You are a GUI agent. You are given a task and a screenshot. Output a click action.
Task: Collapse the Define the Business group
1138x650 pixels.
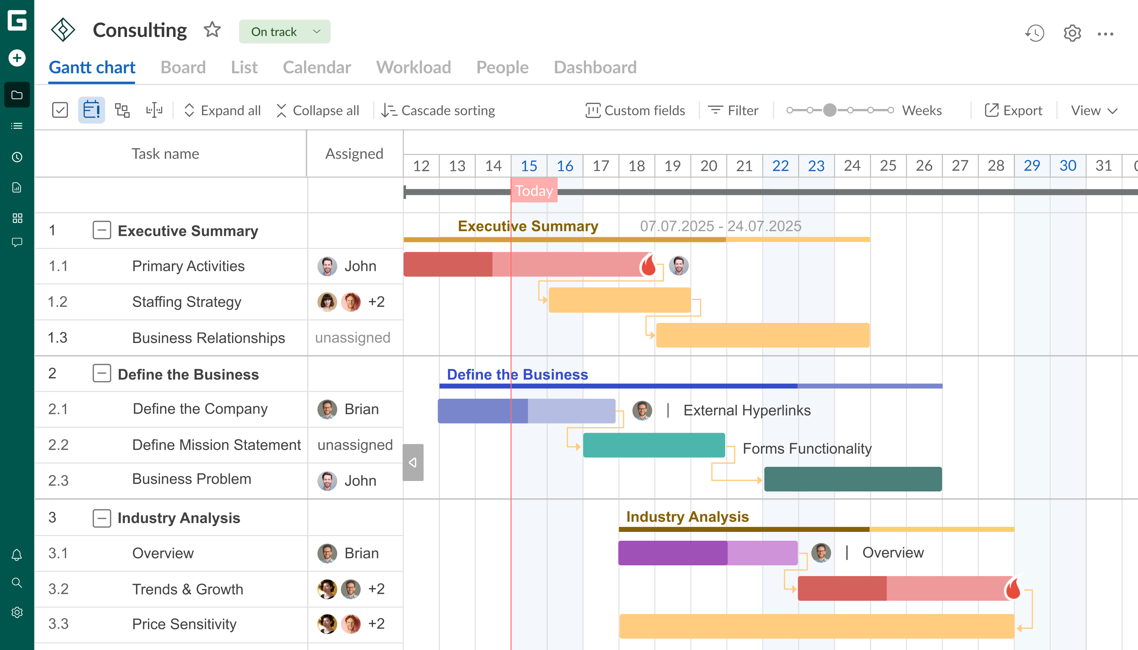[102, 373]
